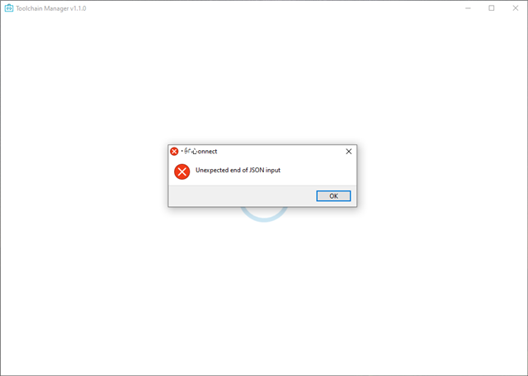528x376 pixels.
Task: Click the gray footer strip left of OK
Action: point(243,196)
